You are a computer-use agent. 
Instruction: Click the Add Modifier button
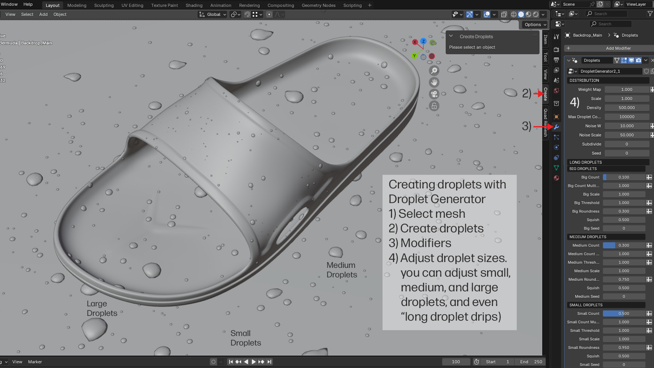(619, 48)
